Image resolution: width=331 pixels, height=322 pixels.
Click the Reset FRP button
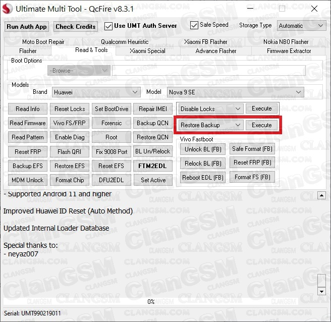[28, 152]
